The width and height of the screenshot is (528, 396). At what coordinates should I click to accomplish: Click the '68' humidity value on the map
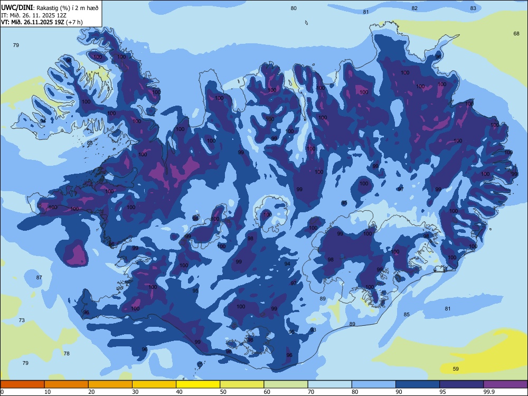[516, 33]
